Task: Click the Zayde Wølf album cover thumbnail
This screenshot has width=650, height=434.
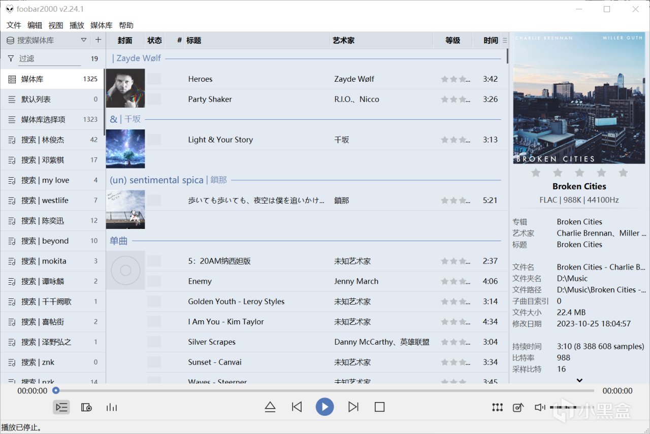Action: (125, 88)
